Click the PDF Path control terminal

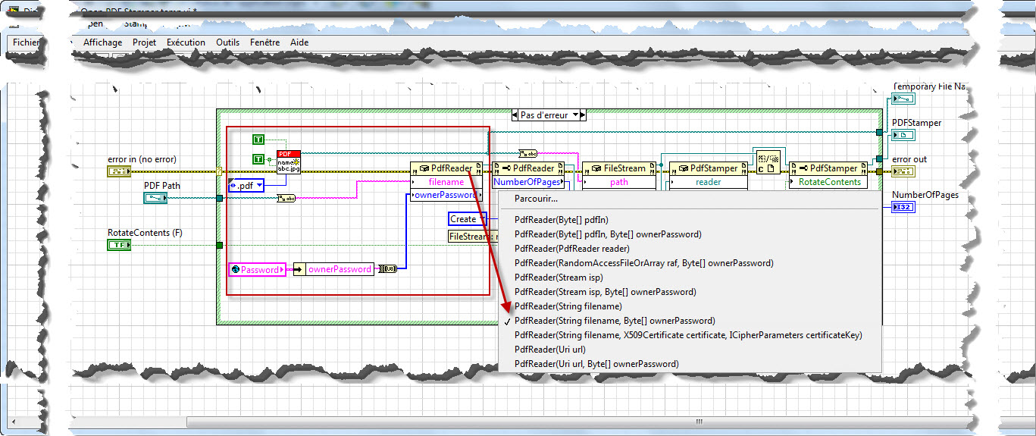tap(155, 198)
